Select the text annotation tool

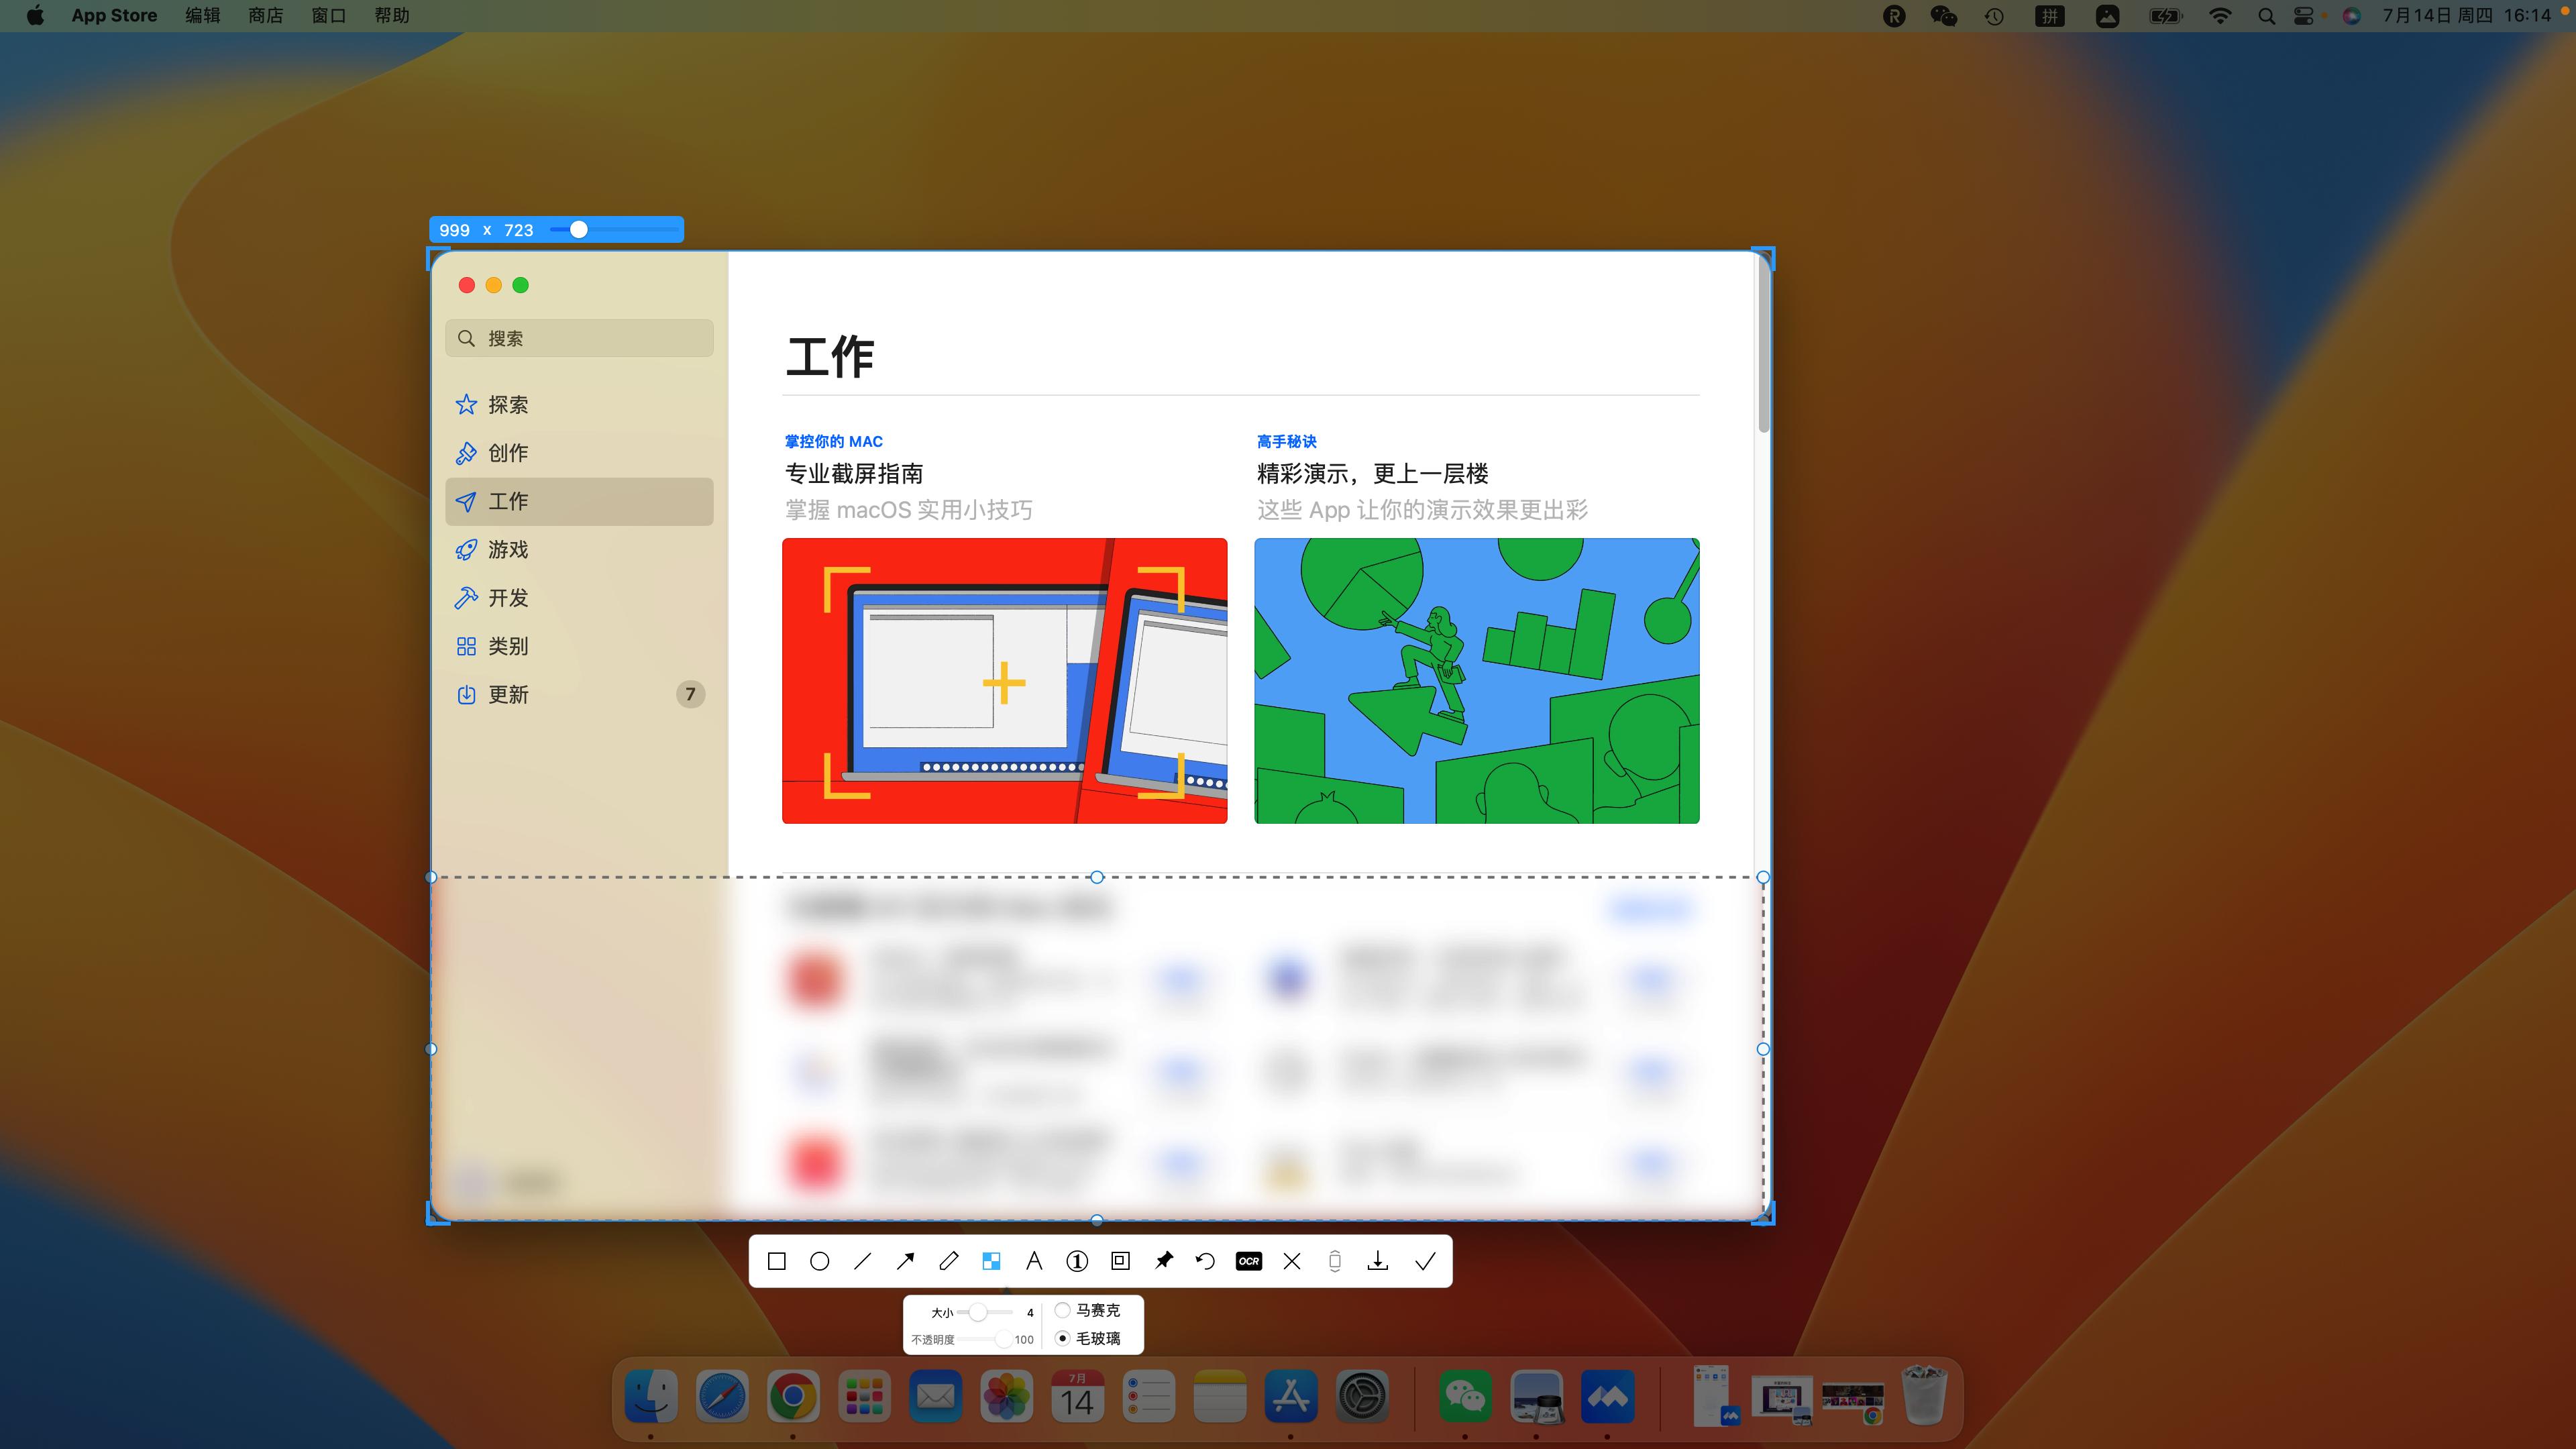(1034, 1261)
